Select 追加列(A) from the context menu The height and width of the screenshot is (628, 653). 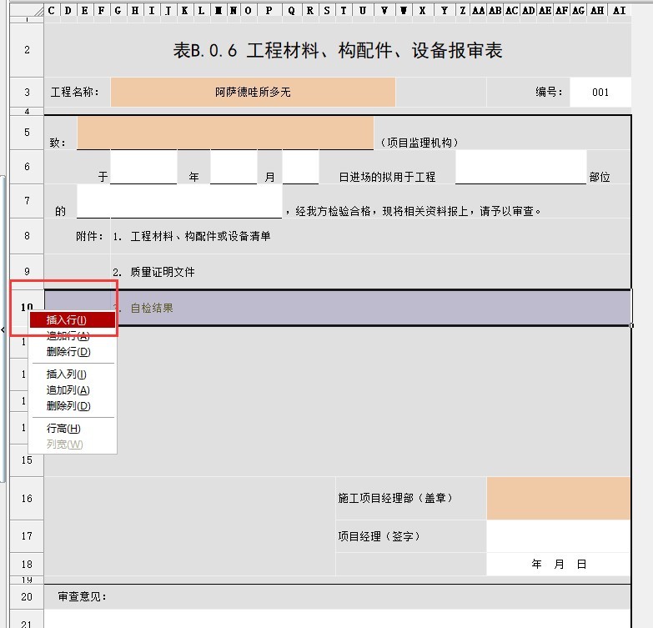pyautogui.click(x=68, y=390)
